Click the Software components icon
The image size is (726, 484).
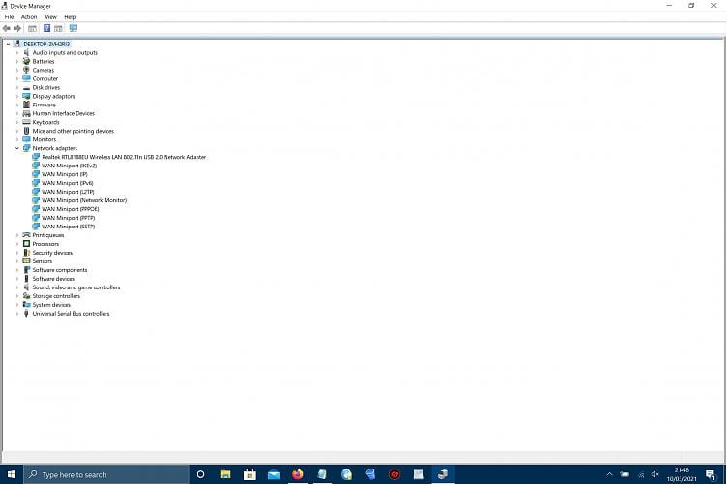pyautogui.click(x=26, y=270)
